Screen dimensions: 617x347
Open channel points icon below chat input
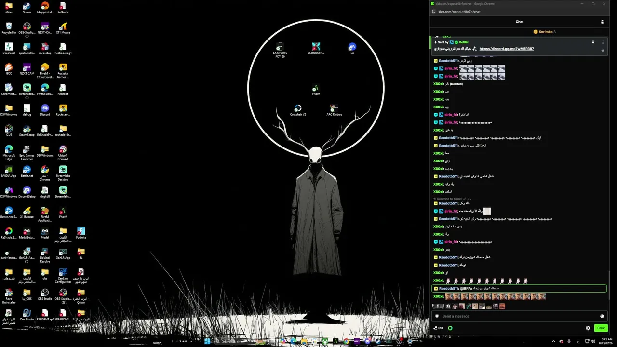(438, 328)
